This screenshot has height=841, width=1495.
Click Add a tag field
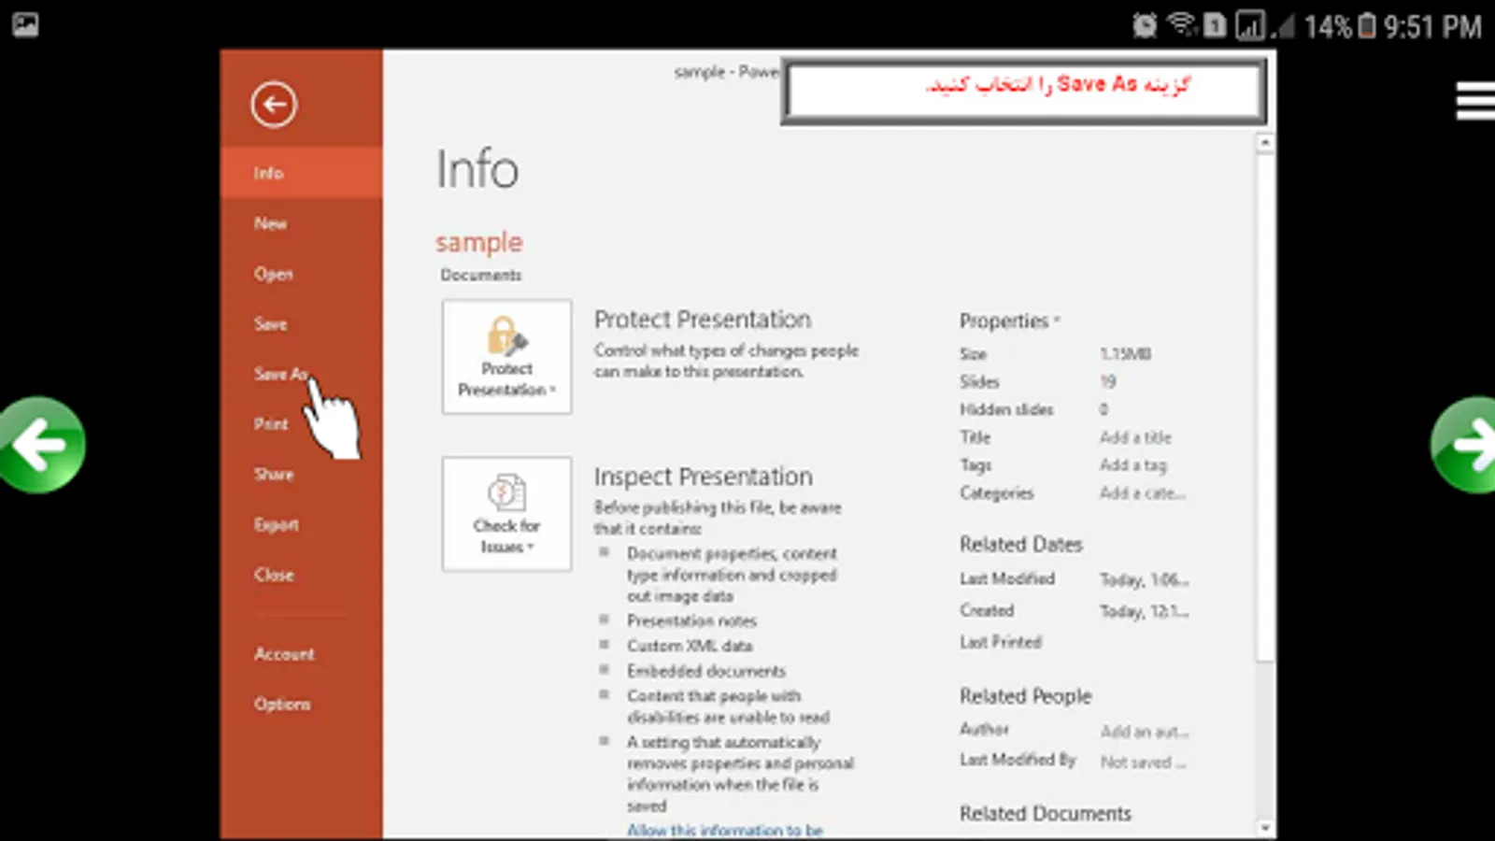point(1133,465)
